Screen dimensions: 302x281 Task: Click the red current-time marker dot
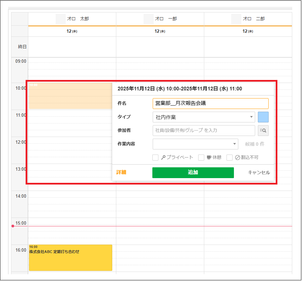[x=13, y=226]
